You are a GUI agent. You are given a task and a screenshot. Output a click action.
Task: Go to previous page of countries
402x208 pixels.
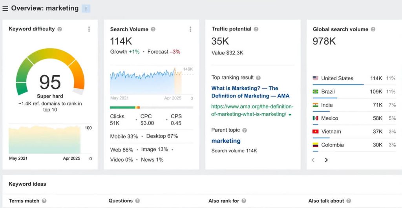[x=313, y=160]
